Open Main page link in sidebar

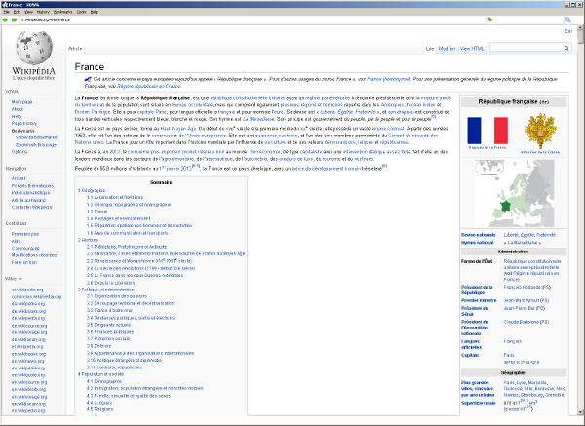click(x=20, y=101)
